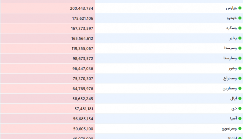Viewport: 243px width, 139px height.
Task: Select the green dot next to وسخراج
Action: (x=240, y=78)
